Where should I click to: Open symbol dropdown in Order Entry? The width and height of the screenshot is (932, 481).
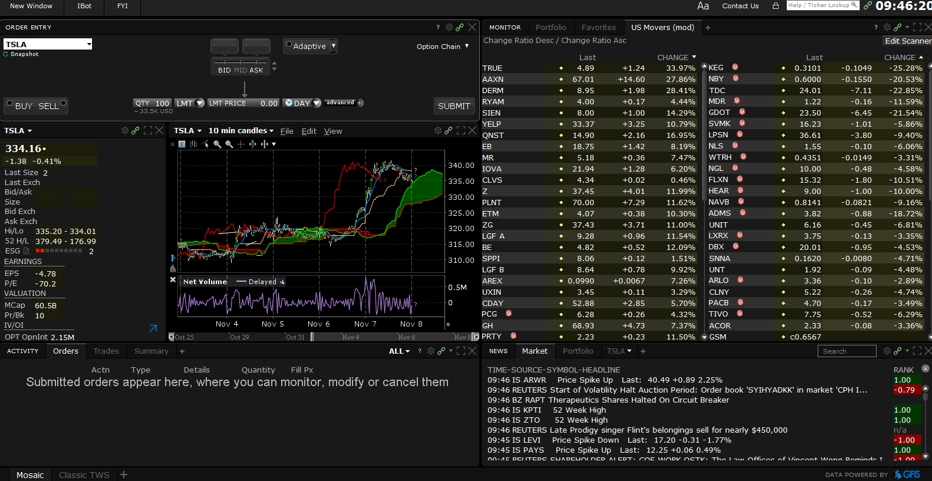pyautogui.click(x=89, y=44)
